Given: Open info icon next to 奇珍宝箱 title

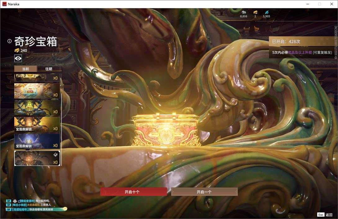Looking at the screenshot, I should (x=9, y=41).
